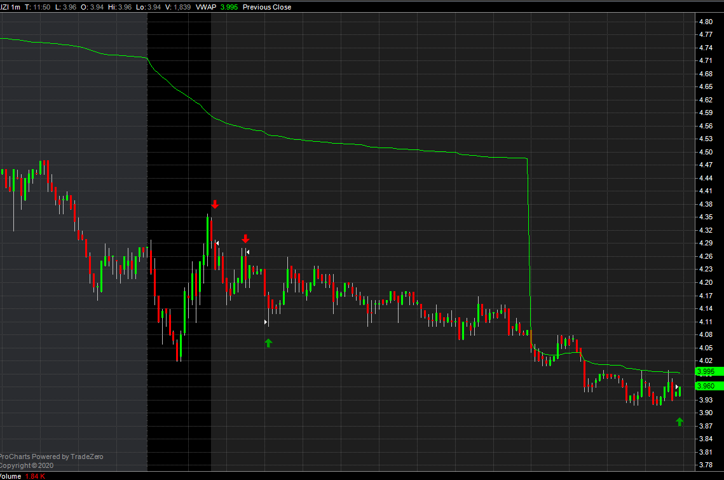Click the Hi: 3.96 high readout
This screenshot has height=480, width=724.
coord(120,7)
